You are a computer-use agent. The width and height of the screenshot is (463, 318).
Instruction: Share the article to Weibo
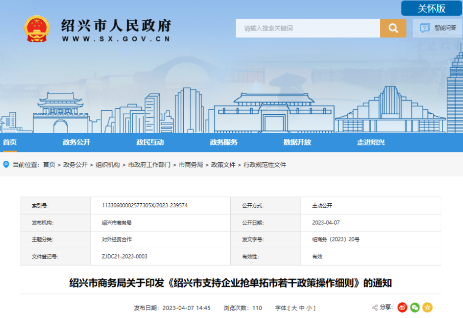402,308
